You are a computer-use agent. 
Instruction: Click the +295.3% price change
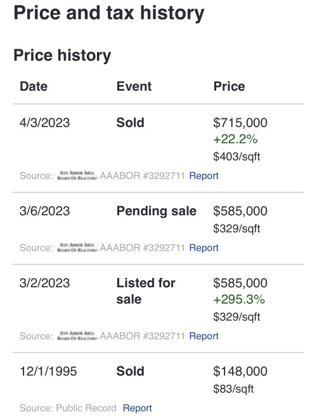[x=239, y=300]
